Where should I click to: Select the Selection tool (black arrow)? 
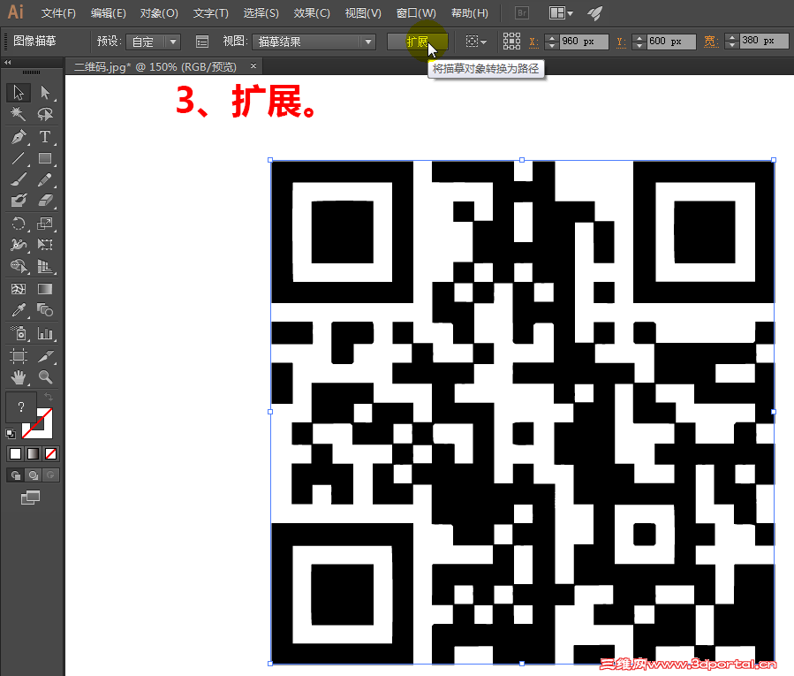coord(19,93)
